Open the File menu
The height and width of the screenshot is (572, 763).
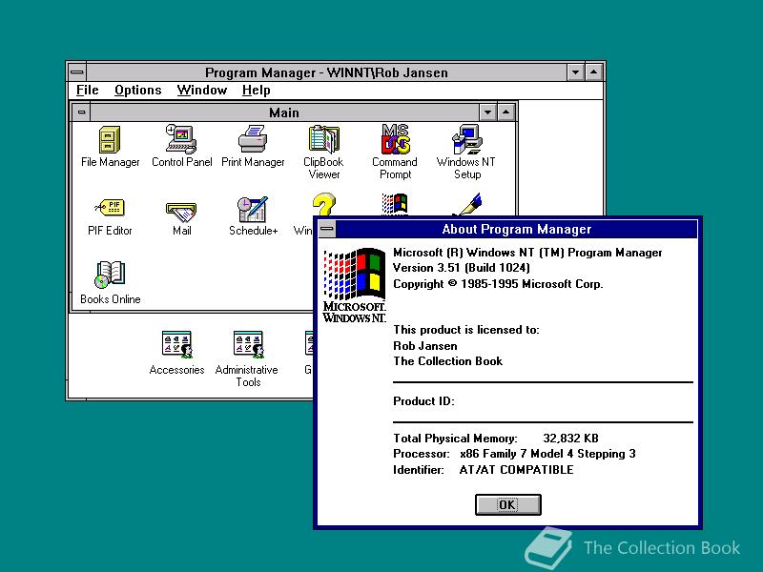pyautogui.click(x=87, y=90)
